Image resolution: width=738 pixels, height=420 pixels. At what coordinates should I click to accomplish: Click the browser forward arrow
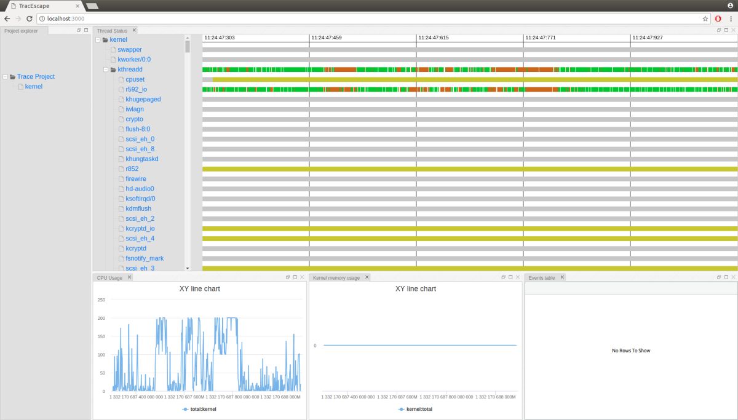point(18,18)
